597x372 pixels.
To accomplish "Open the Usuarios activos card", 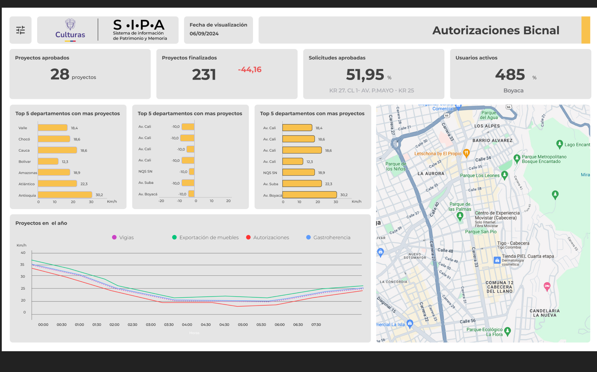I will tap(520, 74).
